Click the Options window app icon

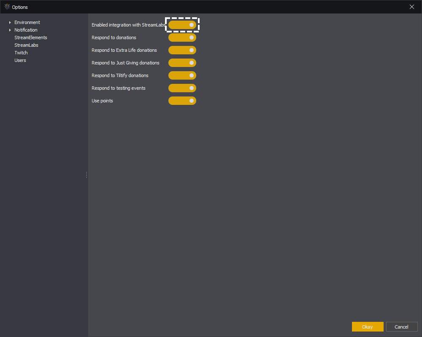(x=7, y=7)
